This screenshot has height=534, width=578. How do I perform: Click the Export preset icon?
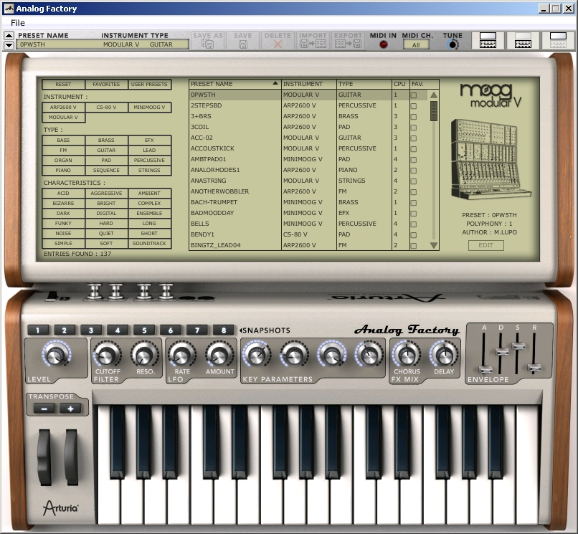pyautogui.click(x=348, y=44)
